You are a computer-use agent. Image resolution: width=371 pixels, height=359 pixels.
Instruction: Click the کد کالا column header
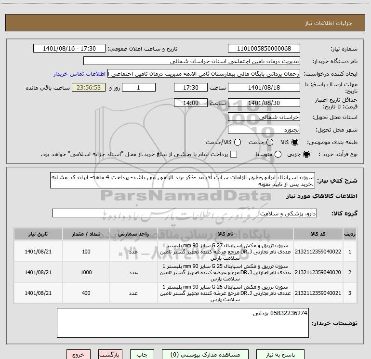point(318,234)
